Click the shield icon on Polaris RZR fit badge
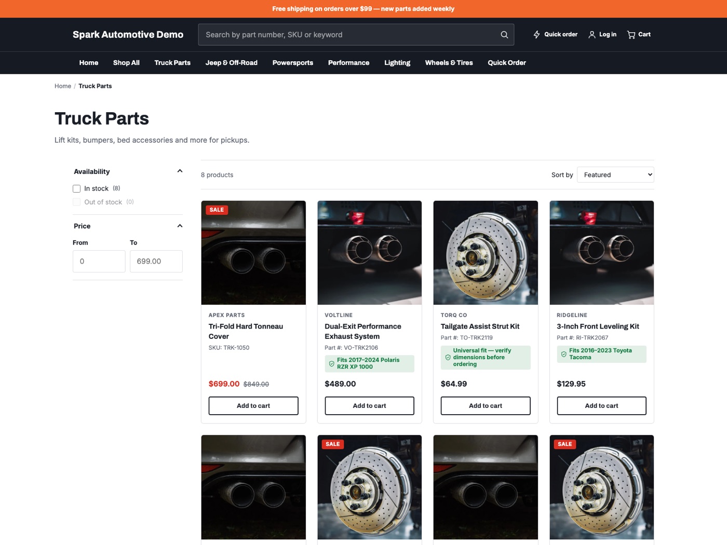727x545 pixels. [332, 363]
